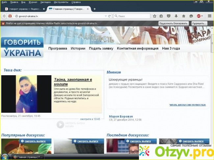Open Подать заявку navigation link
This screenshot has width=214, height=160.
click(x=101, y=48)
